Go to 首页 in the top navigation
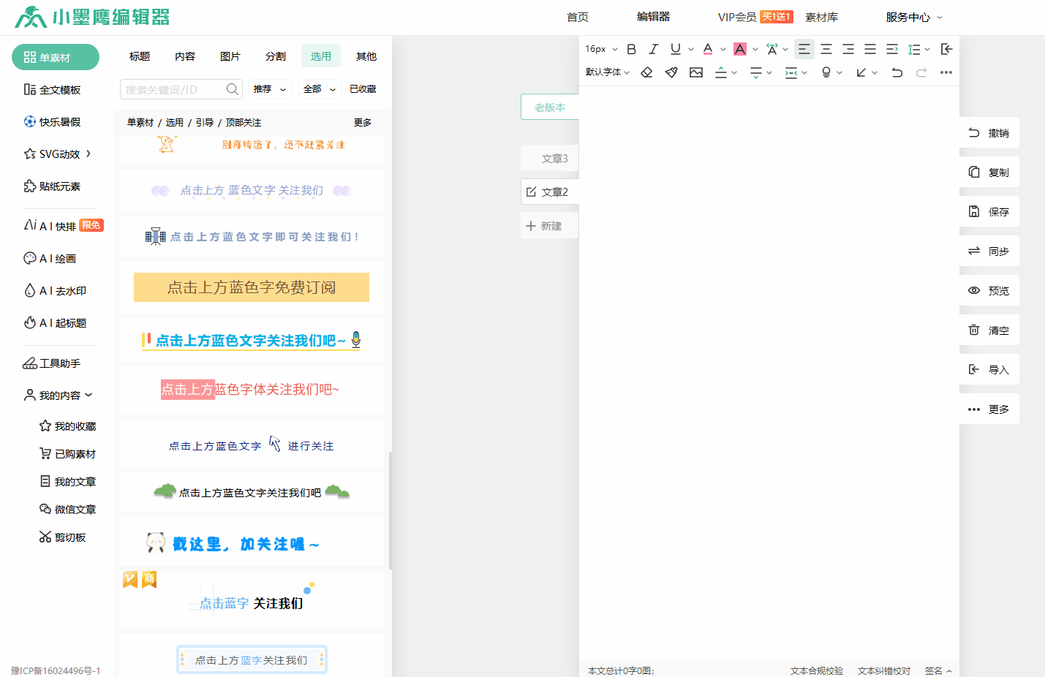Viewport: 1045px width, 677px height. click(578, 18)
